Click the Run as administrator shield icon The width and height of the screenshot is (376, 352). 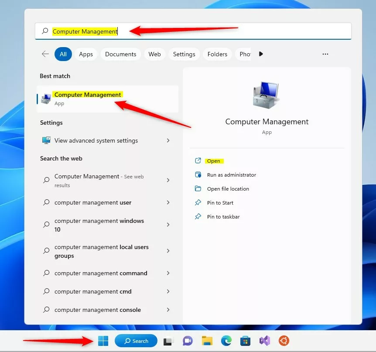(x=198, y=174)
